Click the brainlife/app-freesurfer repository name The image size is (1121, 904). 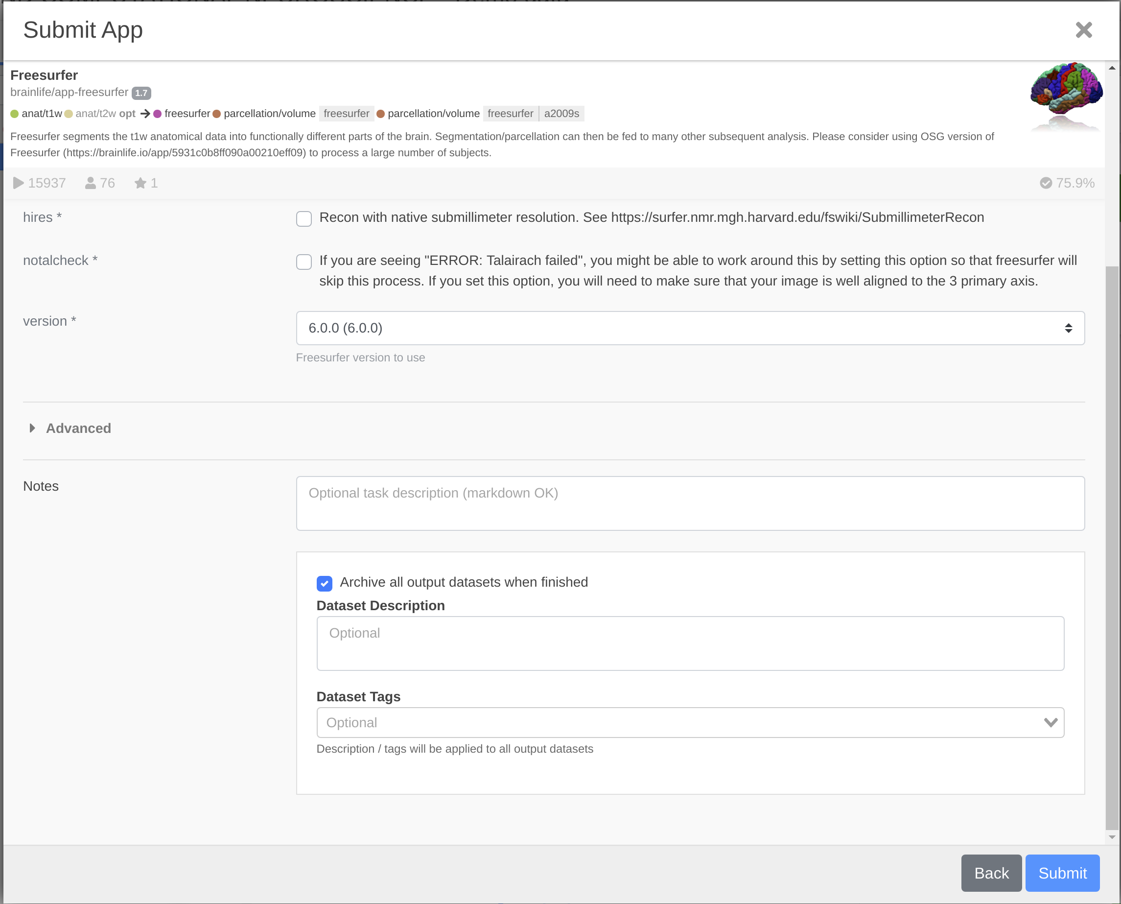click(69, 92)
